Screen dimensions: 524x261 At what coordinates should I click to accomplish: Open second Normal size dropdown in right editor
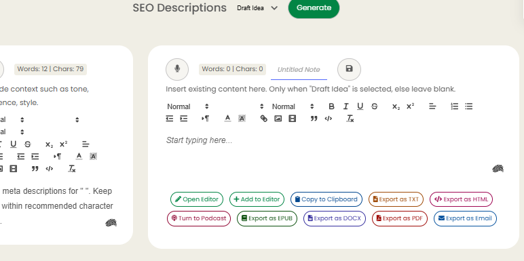tap(293, 106)
